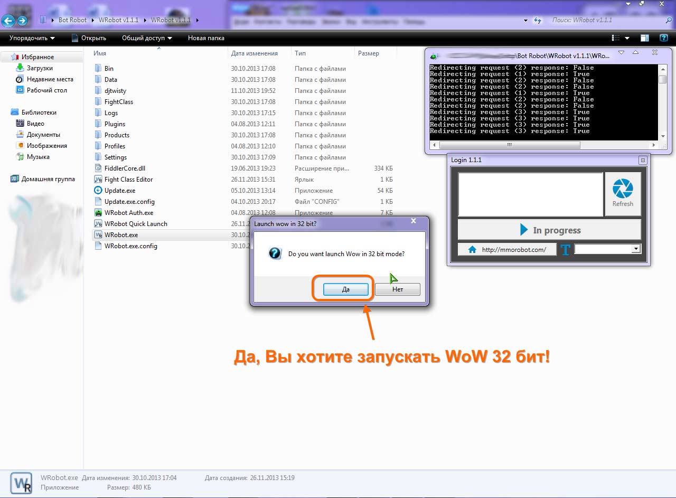Click the white text box in Login window
Screen dimensions: 676x498
[530, 194]
